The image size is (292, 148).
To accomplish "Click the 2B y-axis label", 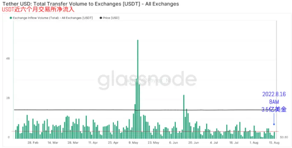I will coord(8,98).
